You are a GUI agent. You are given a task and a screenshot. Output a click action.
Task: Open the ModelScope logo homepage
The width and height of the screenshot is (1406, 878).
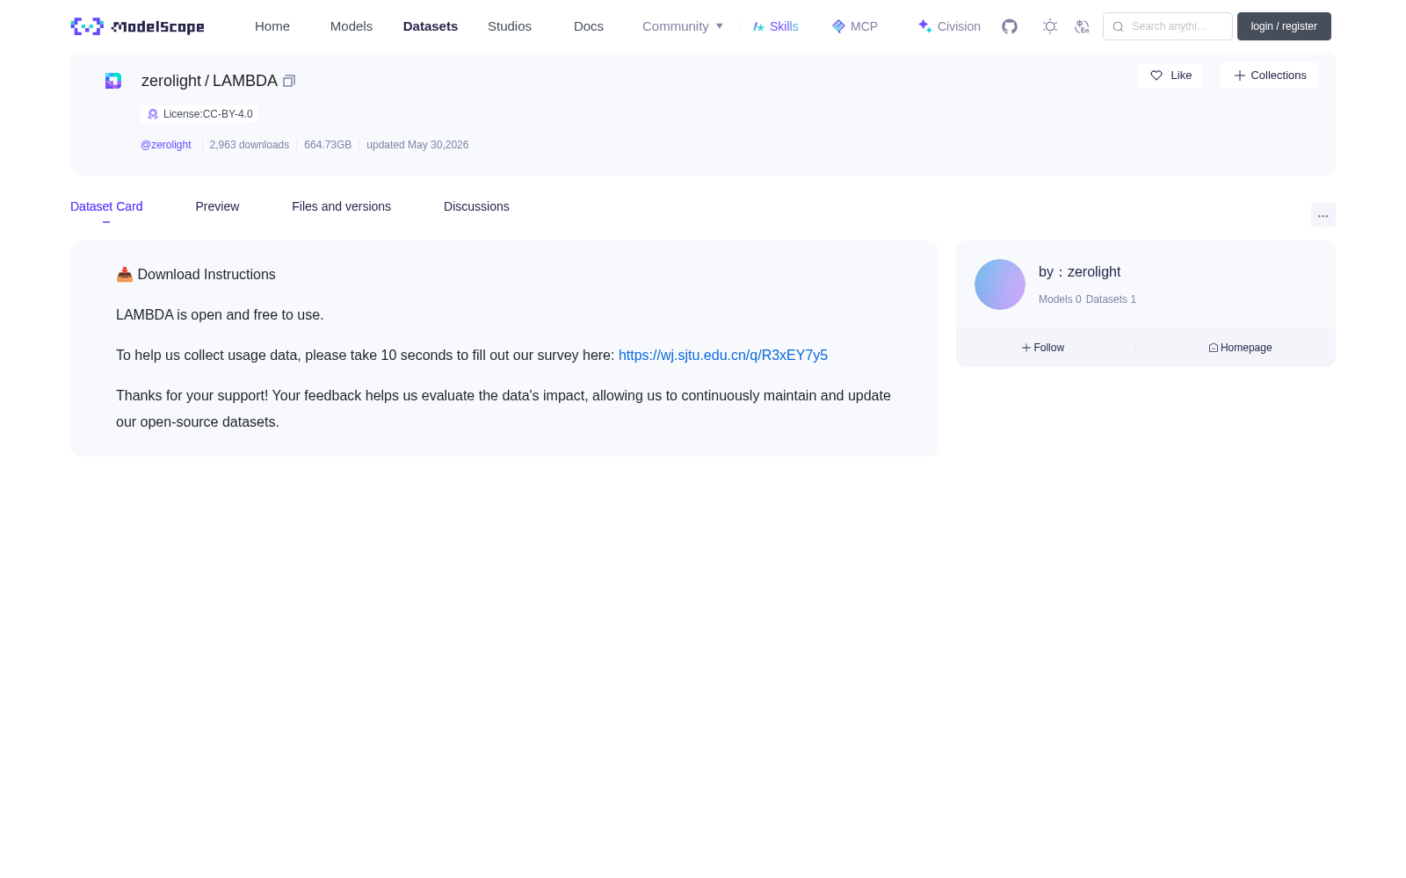point(137,26)
